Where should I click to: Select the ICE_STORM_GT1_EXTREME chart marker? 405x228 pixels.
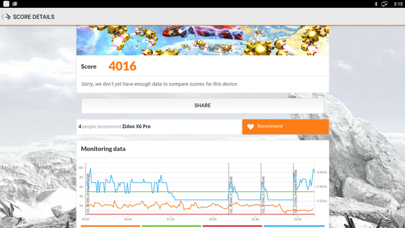[x=231, y=194]
